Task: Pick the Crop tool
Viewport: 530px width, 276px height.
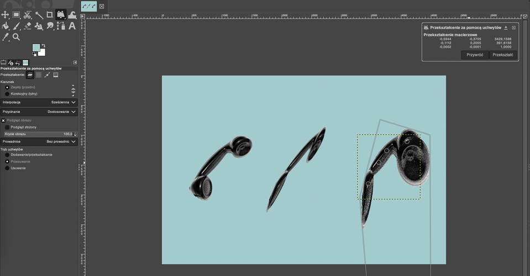Action: click(x=50, y=15)
